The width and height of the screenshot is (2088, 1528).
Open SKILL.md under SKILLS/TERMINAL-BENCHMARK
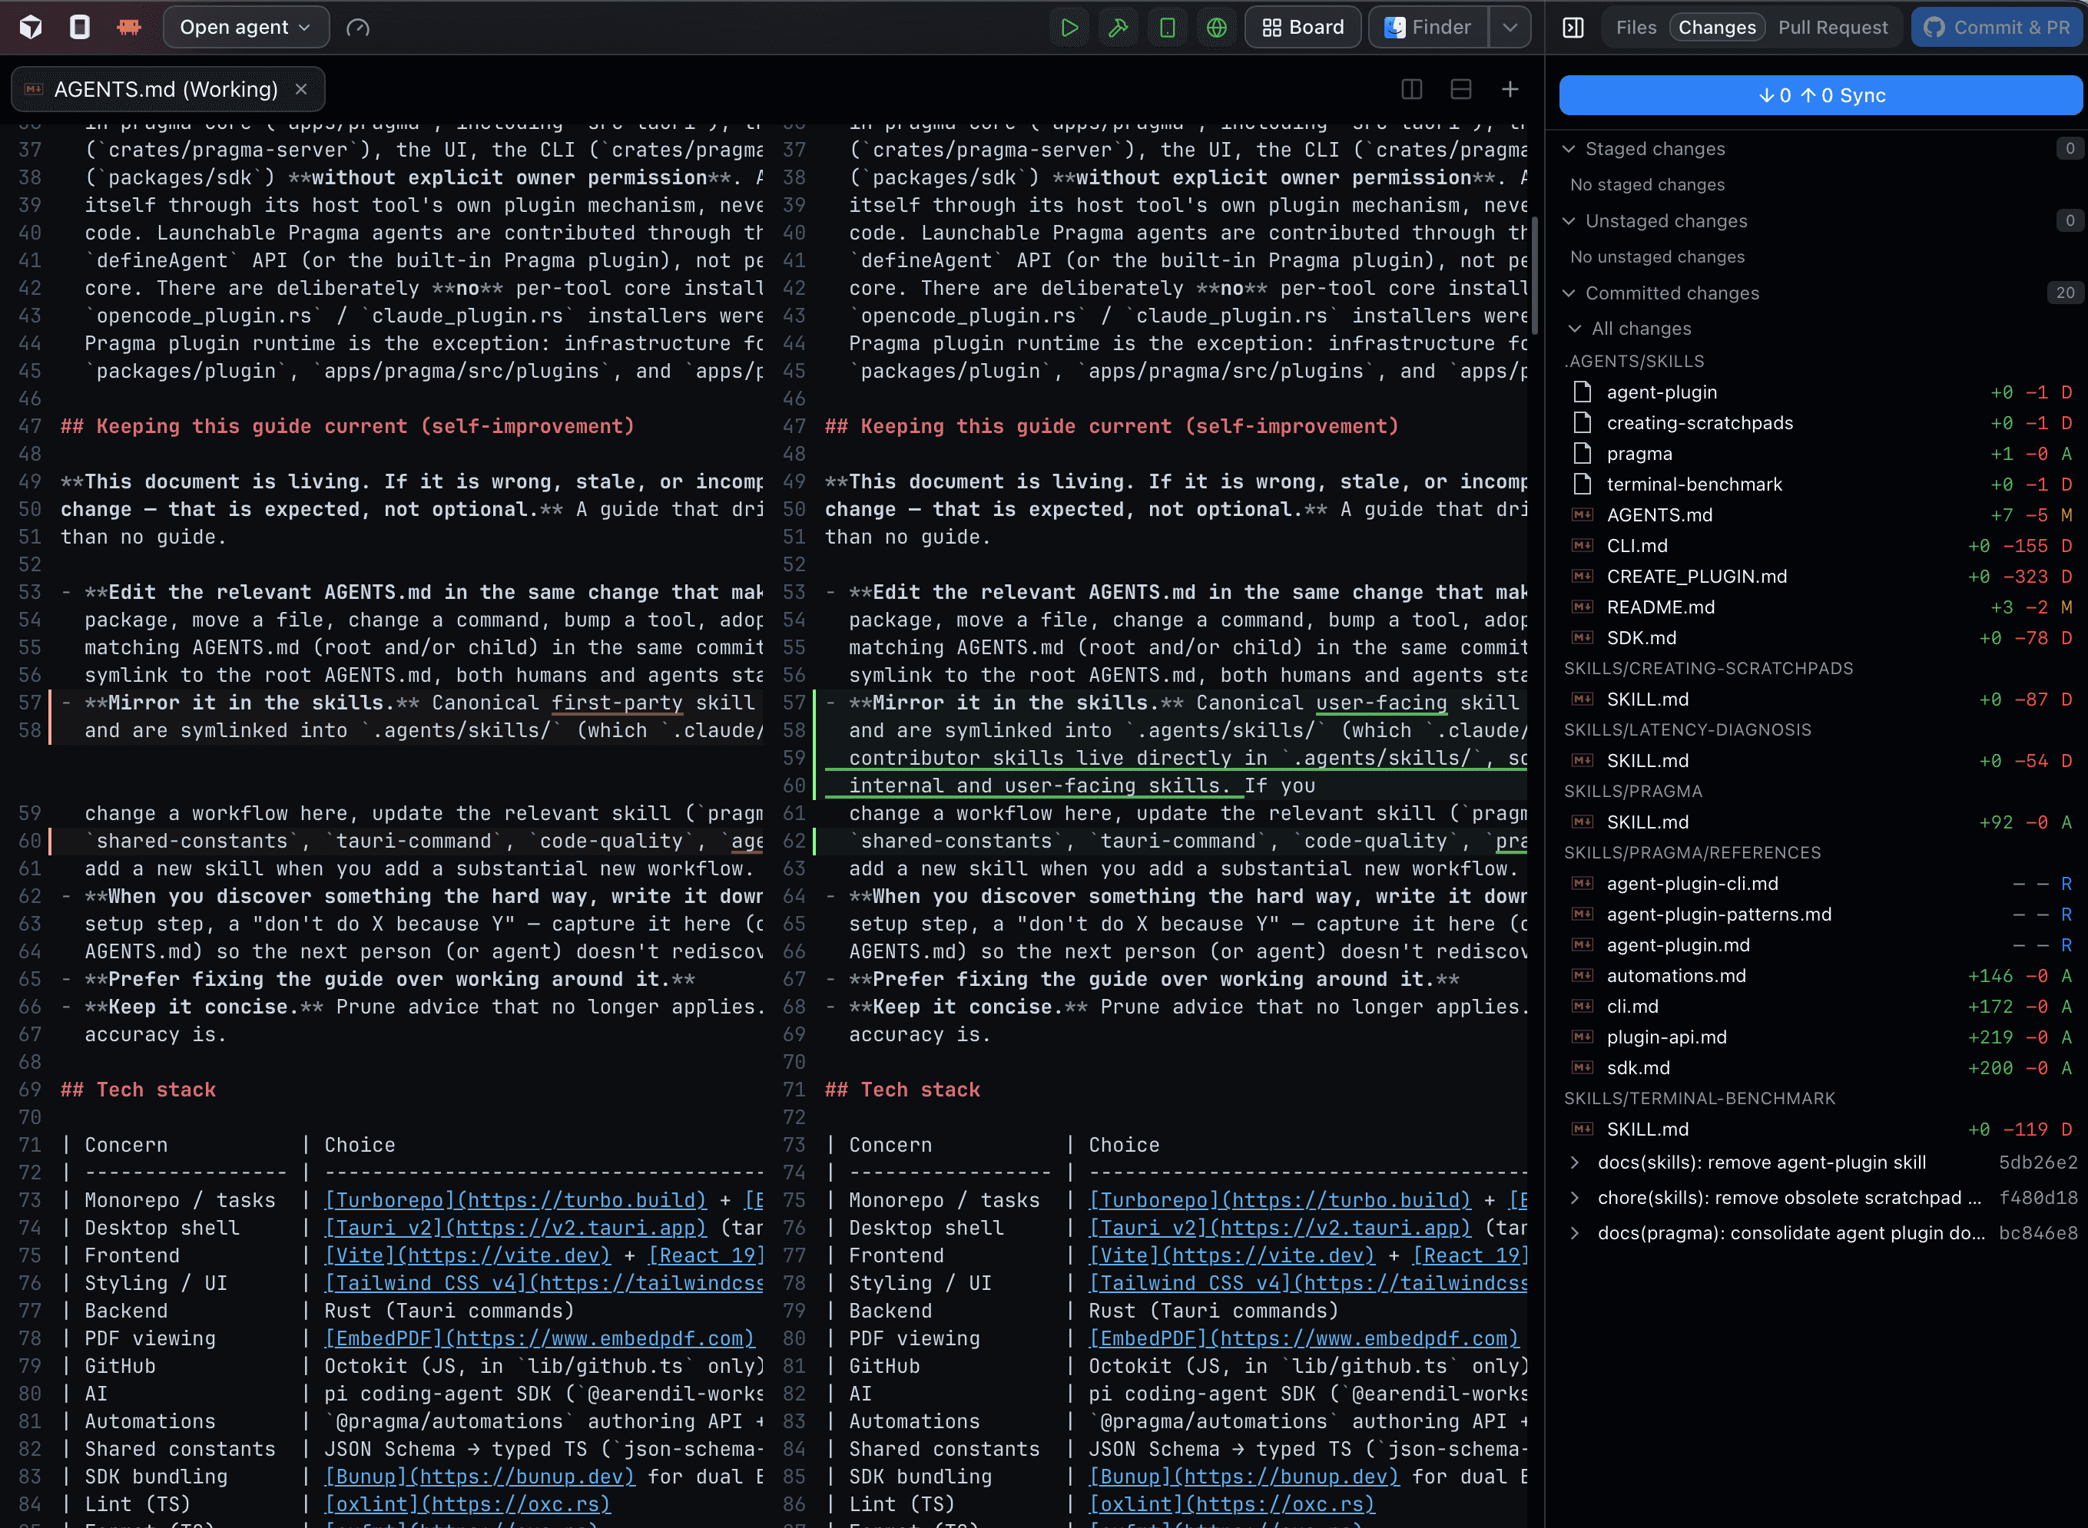click(1821, 1129)
